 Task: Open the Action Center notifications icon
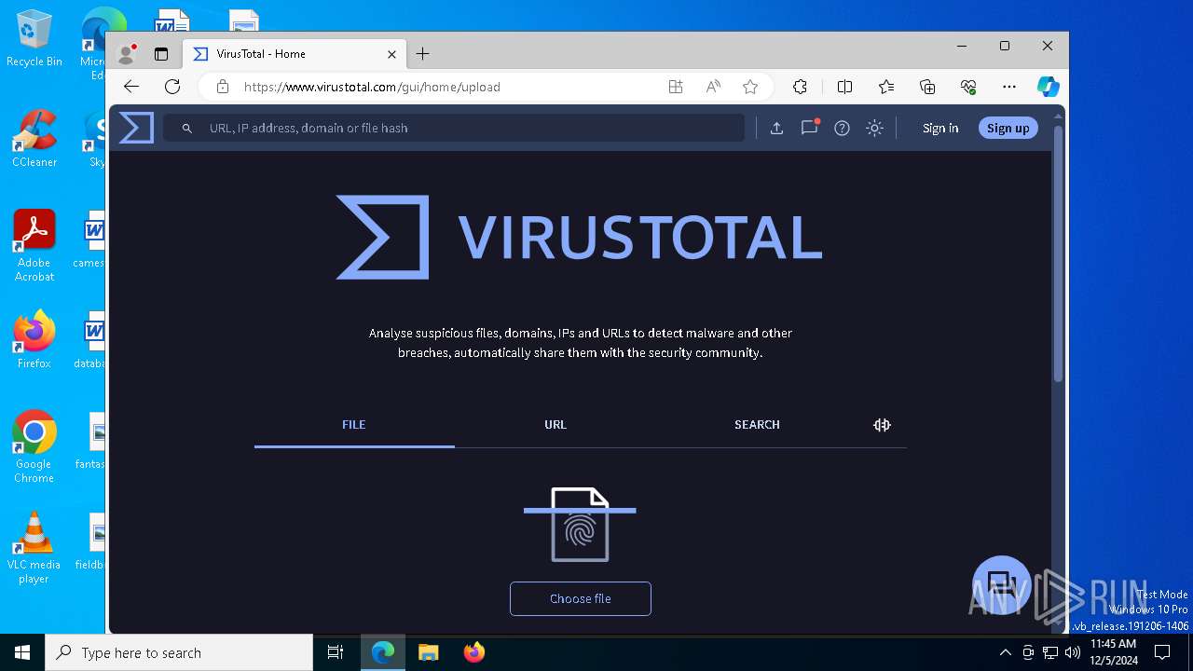pos(1163,652)
